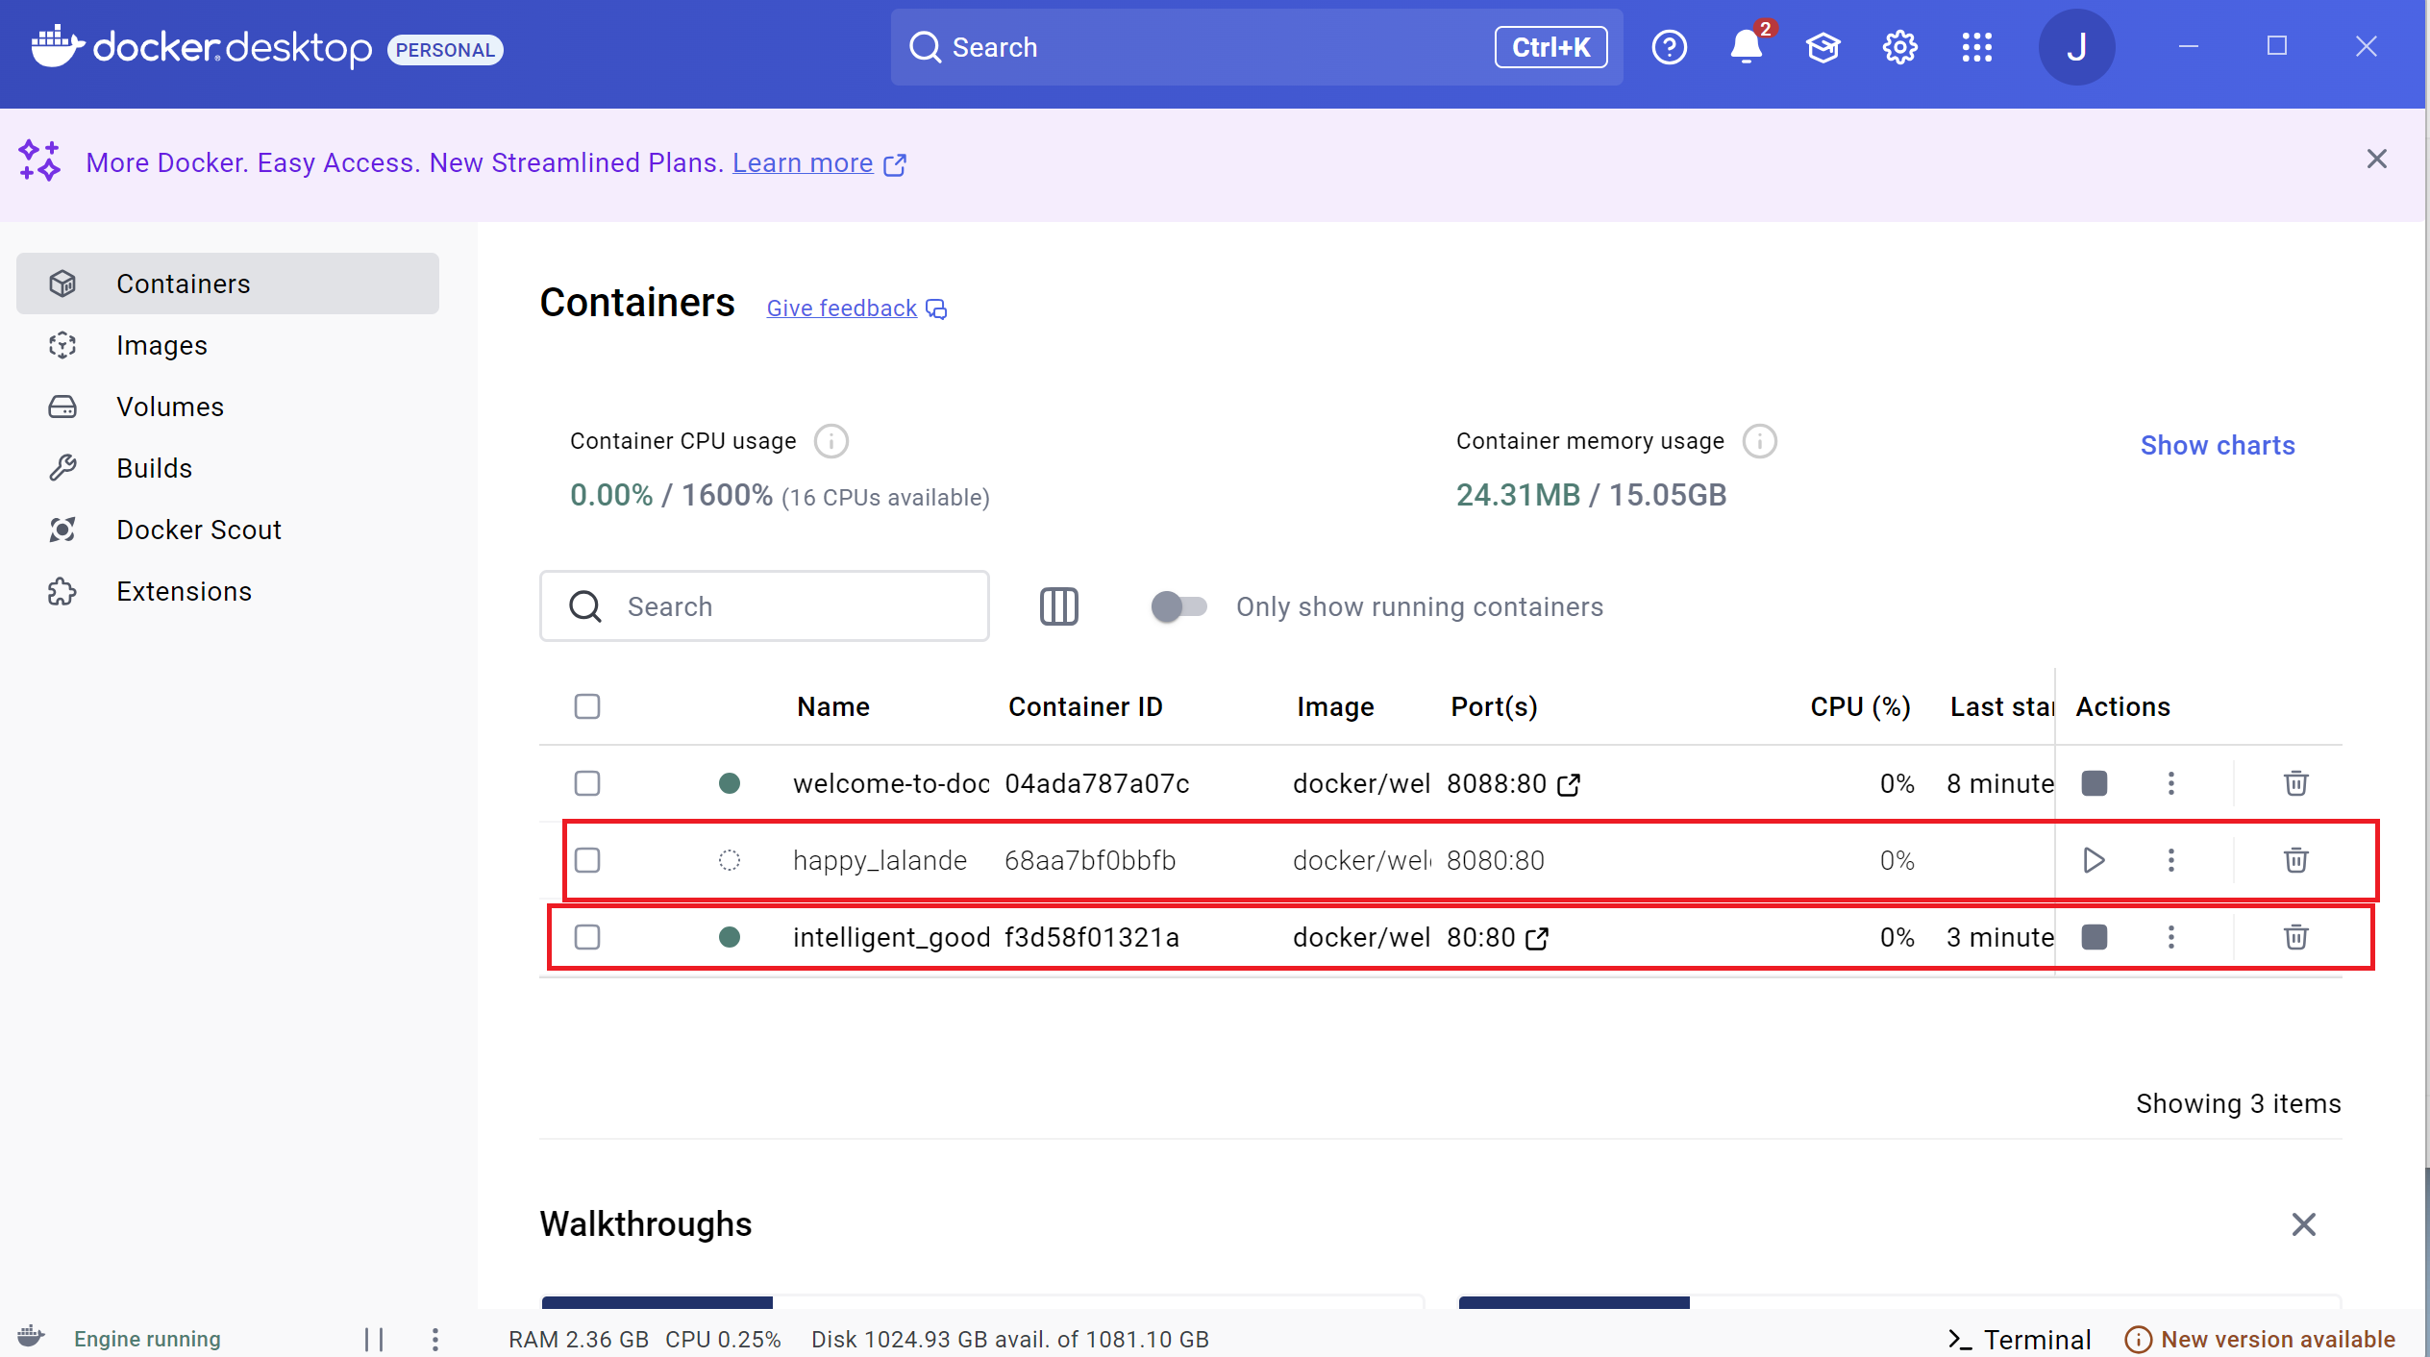Open the Learning center graduation cap icon
Image resolution: width=2430 pixels, height=1357 pixels.
pyautogui.click(x=1822, y=47)
